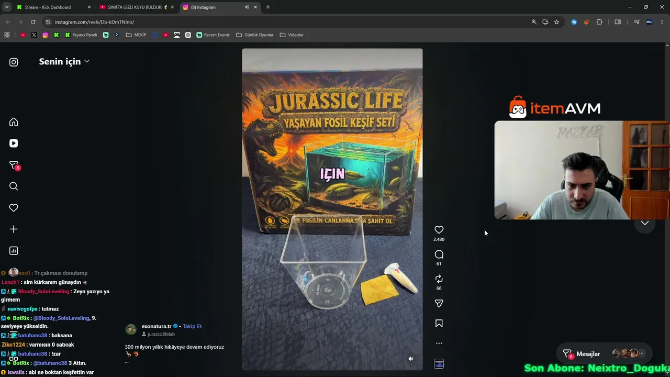
Task: Open the Instagram bookmark in bookmarks bar
Action: coord(46,35)
